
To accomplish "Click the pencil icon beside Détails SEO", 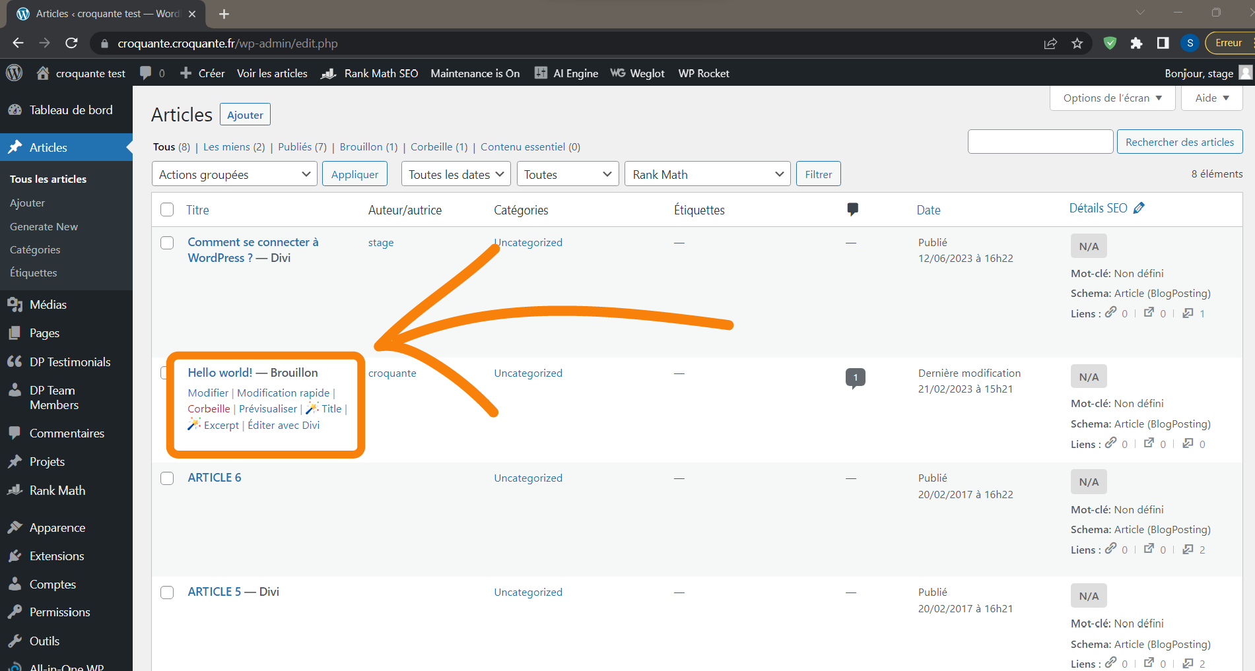I will (1139, 208).
